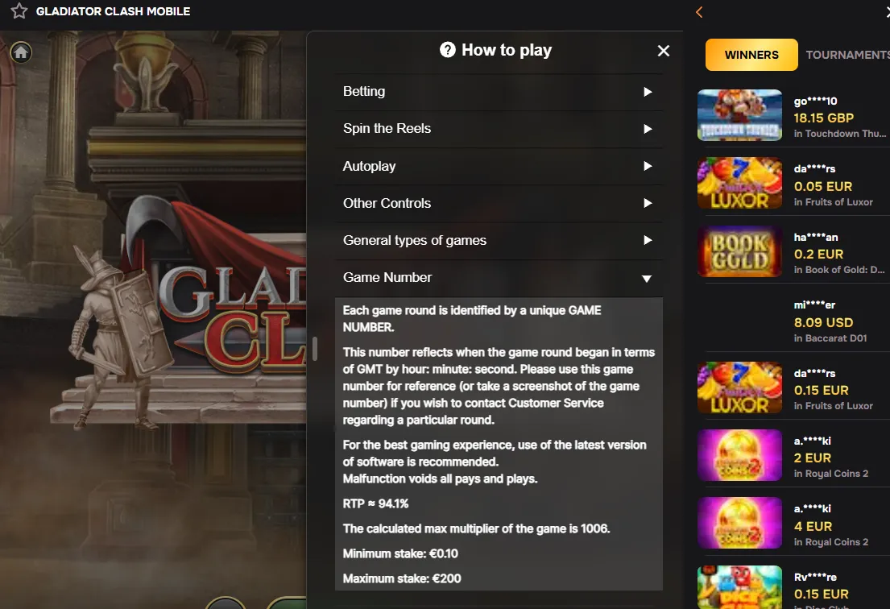
Task: Expand the Autoplay section
Action: pyautogui.click(x=499, y=166)
